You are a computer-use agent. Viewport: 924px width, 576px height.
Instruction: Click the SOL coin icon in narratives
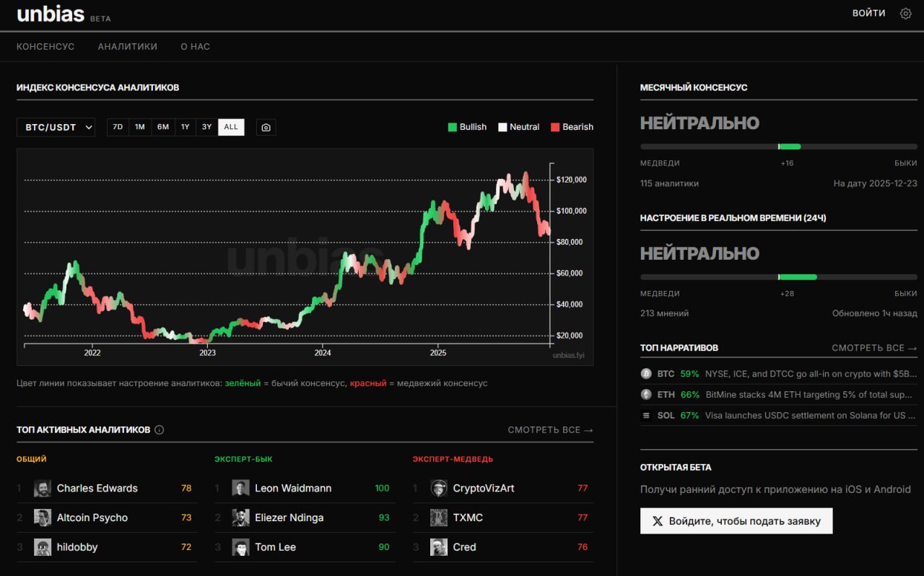(646, 416)
